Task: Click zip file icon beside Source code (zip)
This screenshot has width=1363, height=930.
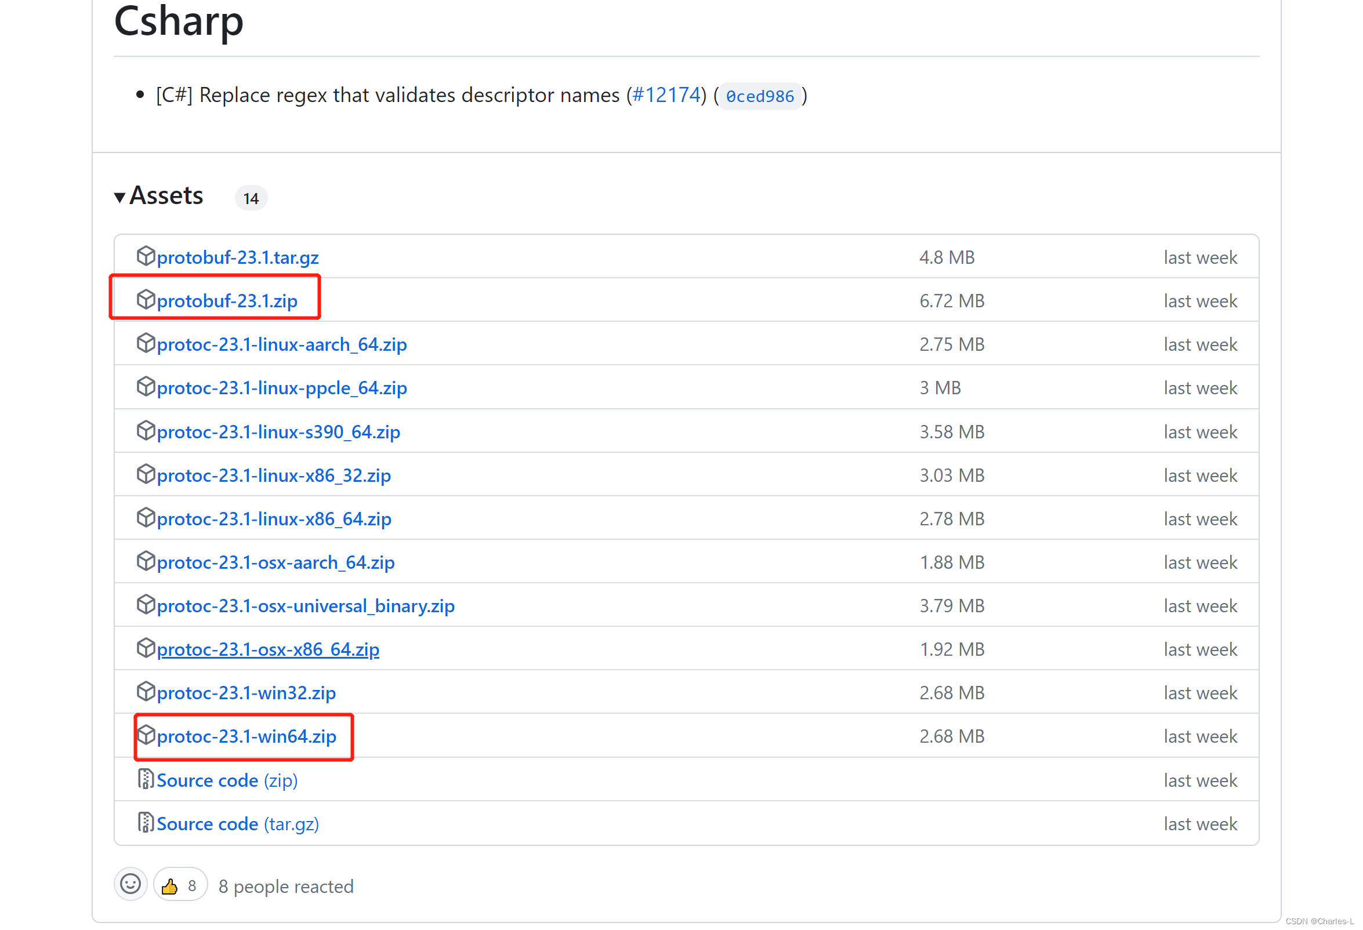Action: [146, 779]
